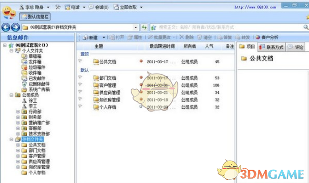Select the 供应商管理 row in the list
The height and width of the screenshot is (183, 309).
(155, 93)
